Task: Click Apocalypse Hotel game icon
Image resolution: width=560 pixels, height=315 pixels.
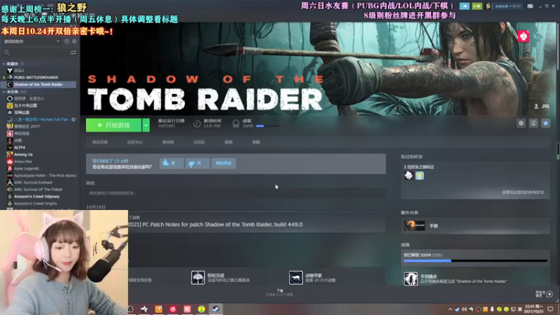Action: tap(10, 176)
